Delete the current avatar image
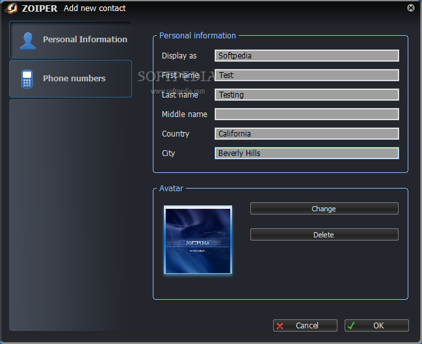422x344 pixels. point(324,235)
